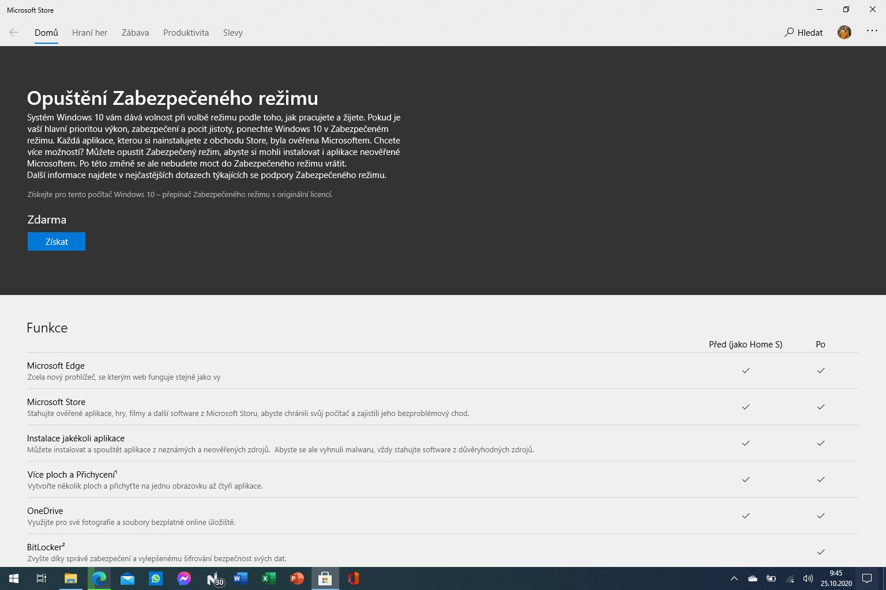Click Více ploch a Přichycení title
Viewport: 886px width, 590px height.
tap(72, 475)
